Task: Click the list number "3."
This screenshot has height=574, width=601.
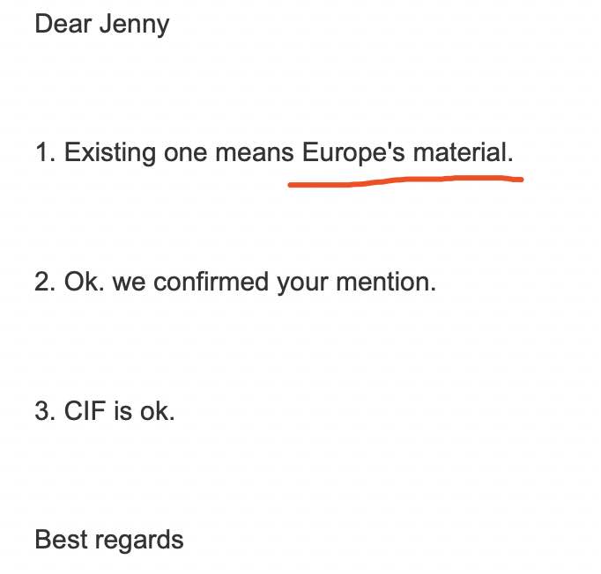Action: (x=46, y=411)
